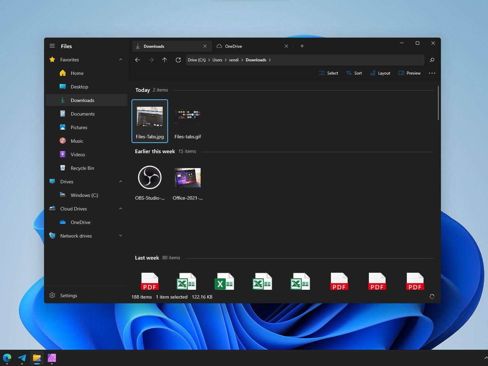Screen dimensions: 488x366
Task: Click Drive (C:\) in the path bar
Action: tap(197, 60)
